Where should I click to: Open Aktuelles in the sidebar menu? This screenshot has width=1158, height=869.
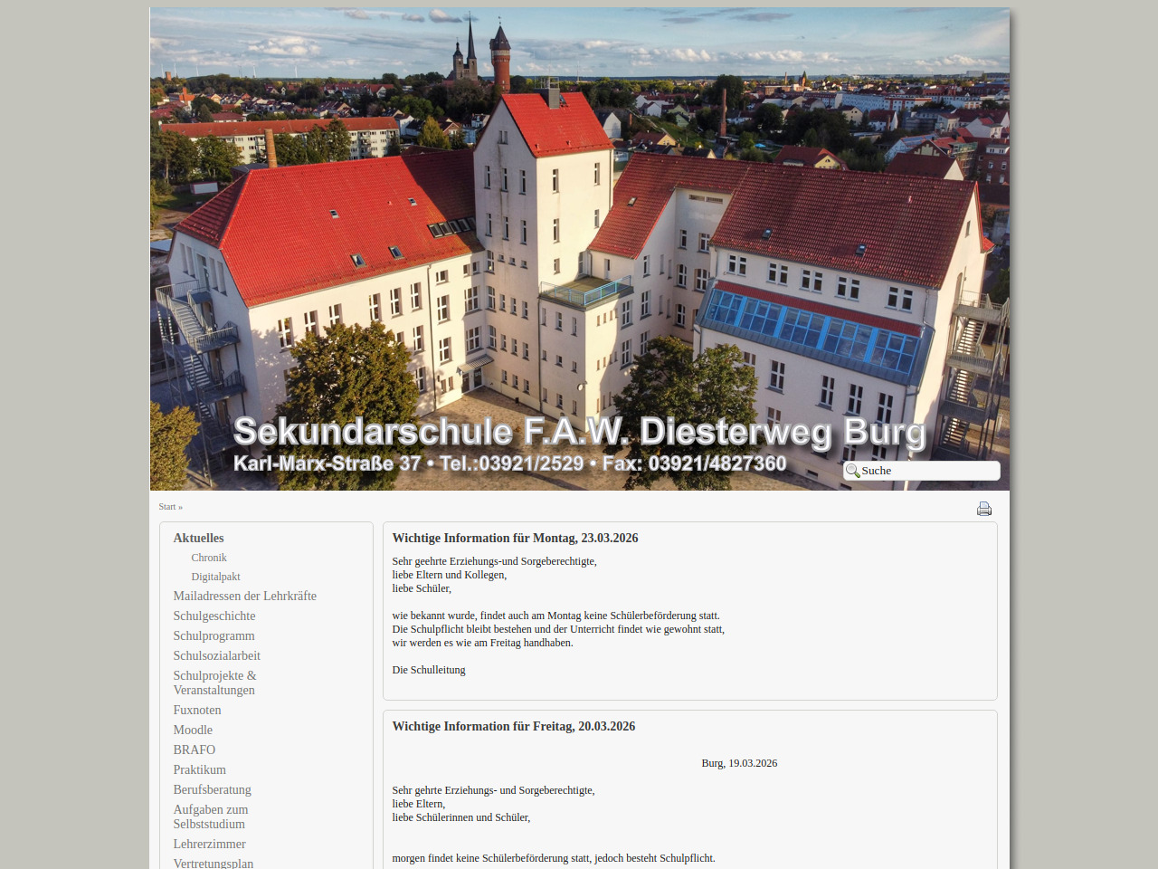[x=198, y=538]
